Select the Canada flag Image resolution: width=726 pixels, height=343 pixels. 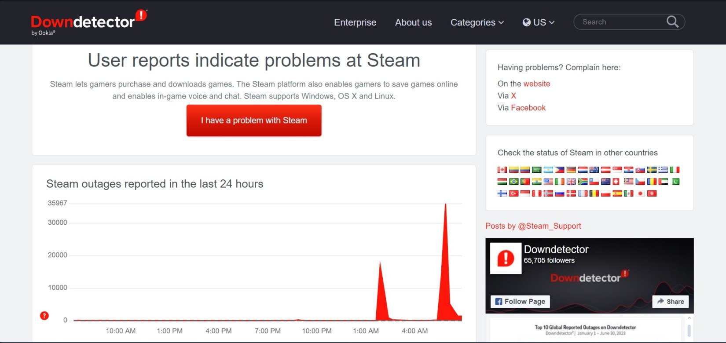click(x=502, y=170)
